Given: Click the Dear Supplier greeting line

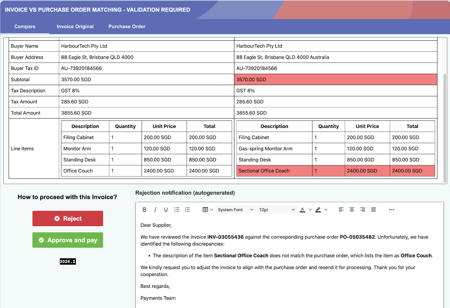Looking at the screenshot, I should point(156,225).
